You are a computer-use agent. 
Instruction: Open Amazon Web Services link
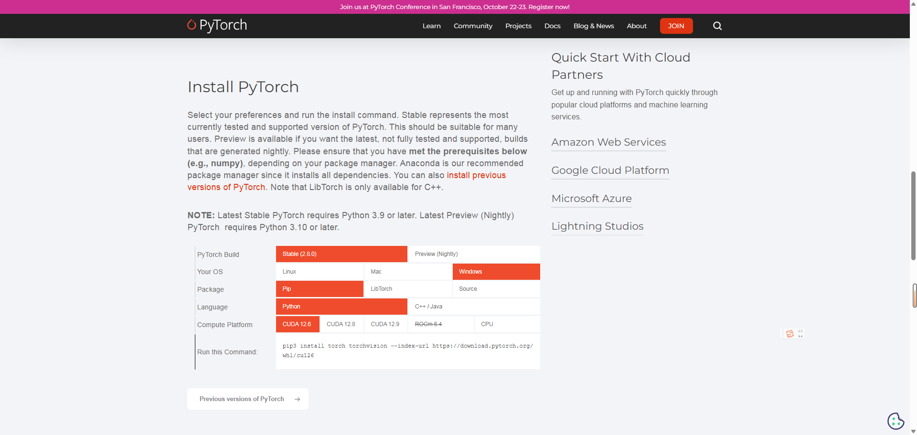(608, 142)
